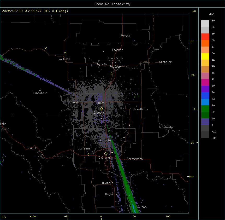Select the blue 36-33 dBZ legend swatch

[205, 95]
